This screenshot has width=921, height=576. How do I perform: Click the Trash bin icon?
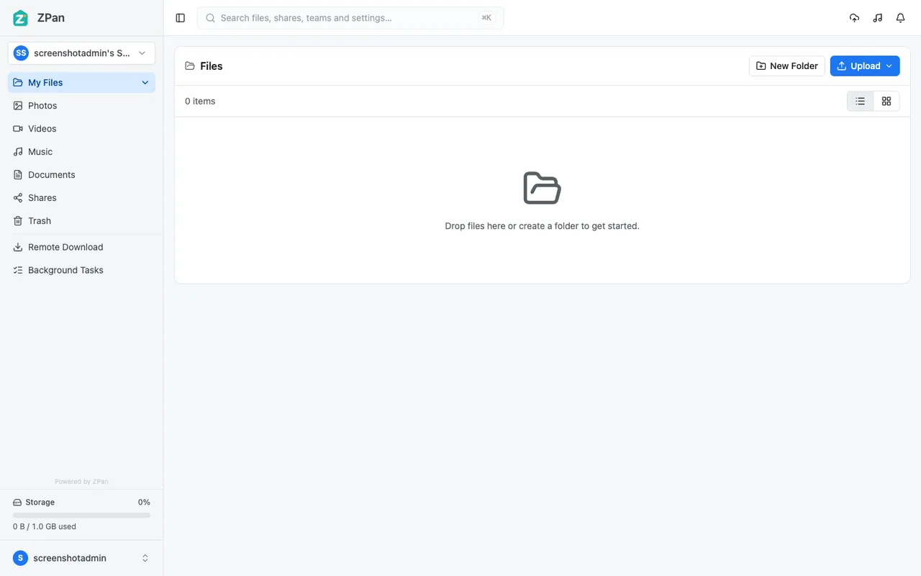tap(18, 221)
